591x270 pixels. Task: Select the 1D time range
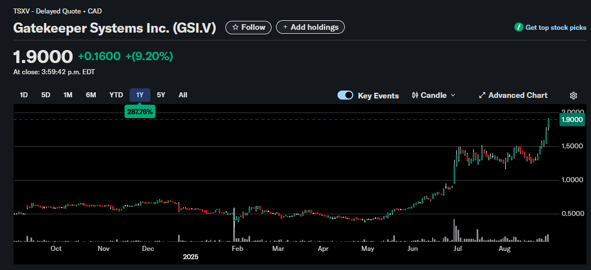click(24, 95)
